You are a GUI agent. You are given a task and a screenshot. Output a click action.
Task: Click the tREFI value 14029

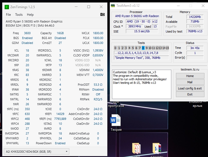[x=60, y=114]
